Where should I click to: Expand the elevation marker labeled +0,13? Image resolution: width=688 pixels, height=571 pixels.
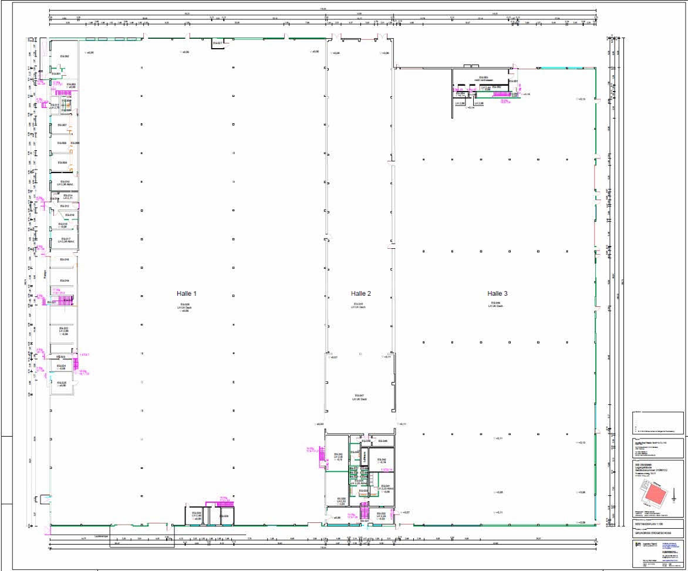[580, 100]
